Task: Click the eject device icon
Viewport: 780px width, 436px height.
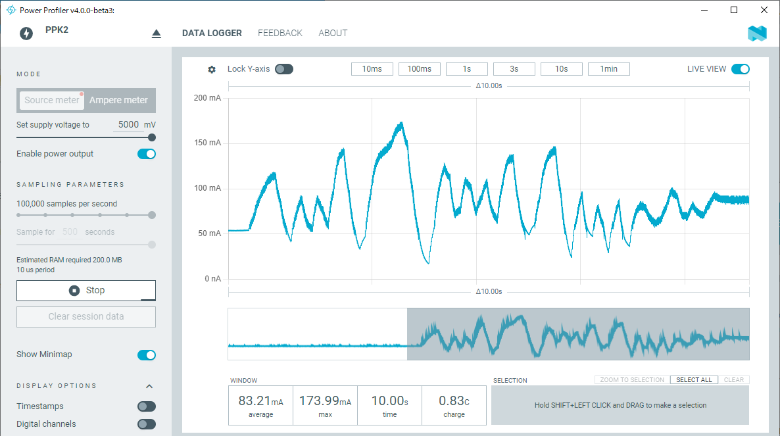Action: pyautogui.click(x=156, y=34)
